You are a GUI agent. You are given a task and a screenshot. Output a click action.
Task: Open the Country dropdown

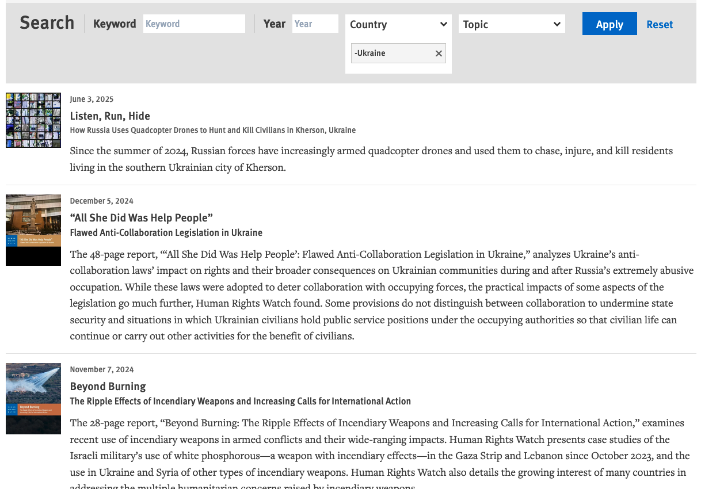tap(398, 24)
